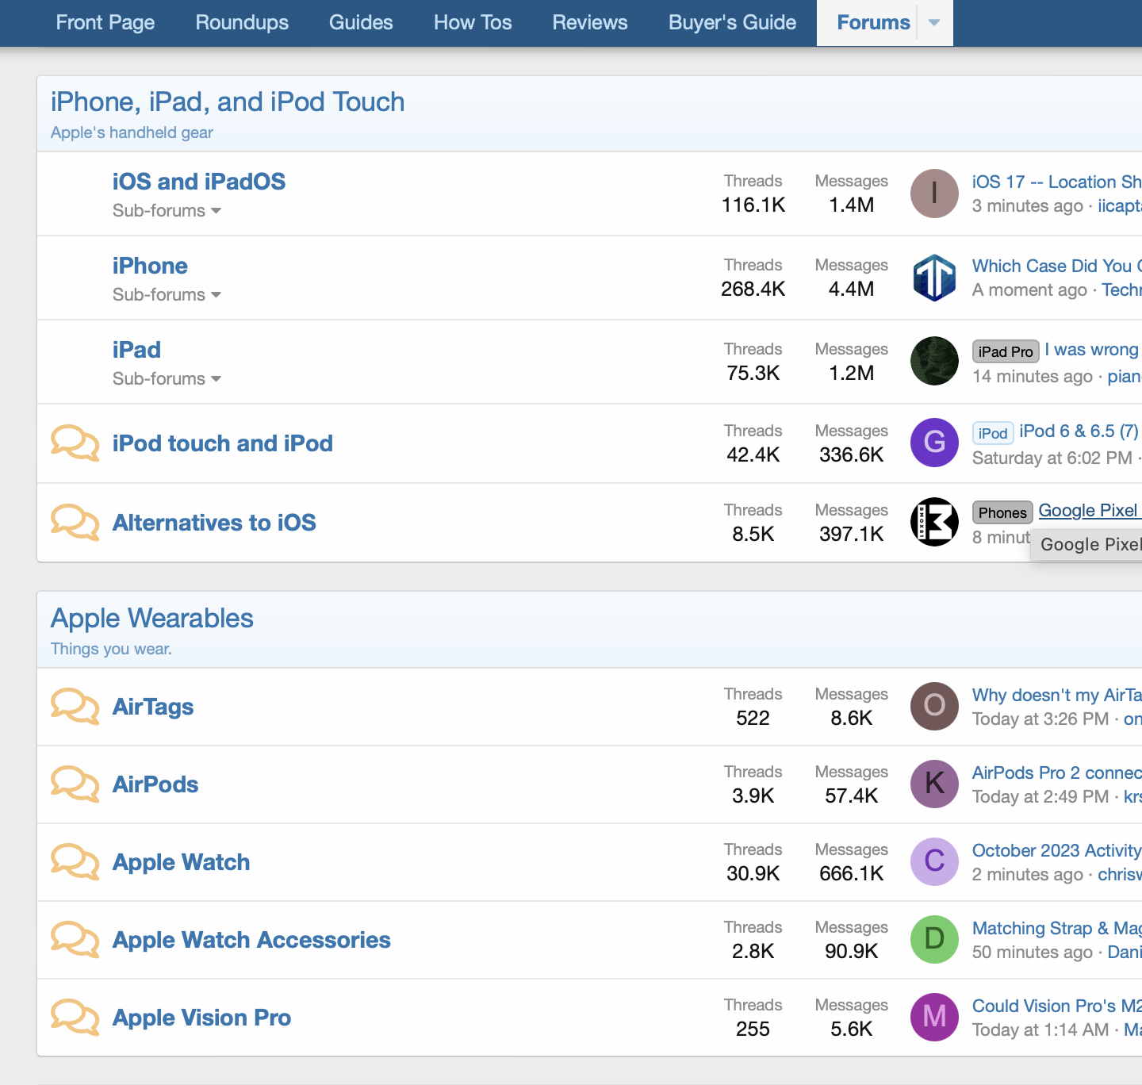
Task: Open the 'Matching Strap & Mag' thread
Action: 1057,928
